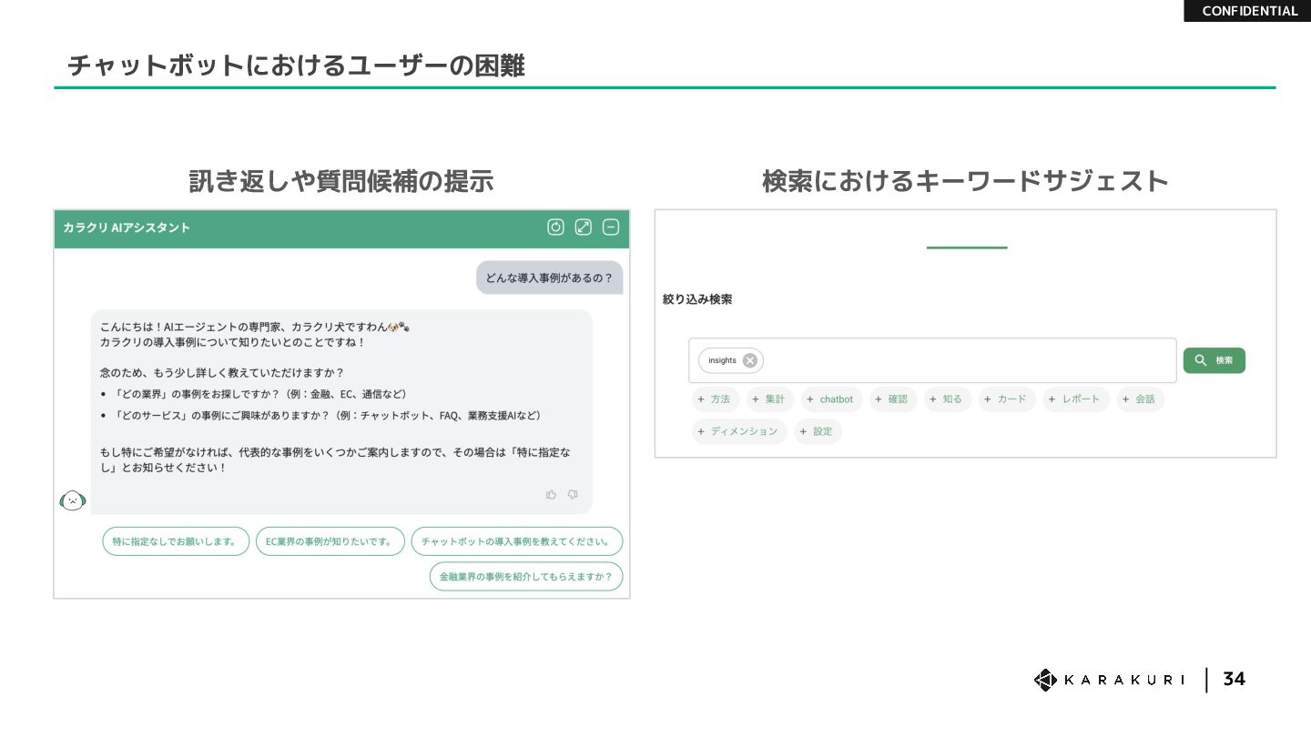Screen dimensions: 1311x737
Task: Select チャットボットの導入事例を教えてください。 suggestion
Action: click(517, 541)
